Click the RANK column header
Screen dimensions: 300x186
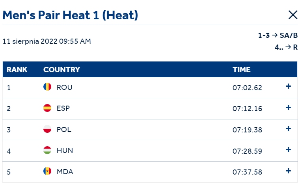point(17,70)
